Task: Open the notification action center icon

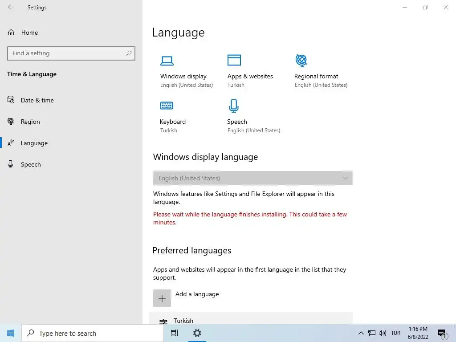Action: point(442,334)
